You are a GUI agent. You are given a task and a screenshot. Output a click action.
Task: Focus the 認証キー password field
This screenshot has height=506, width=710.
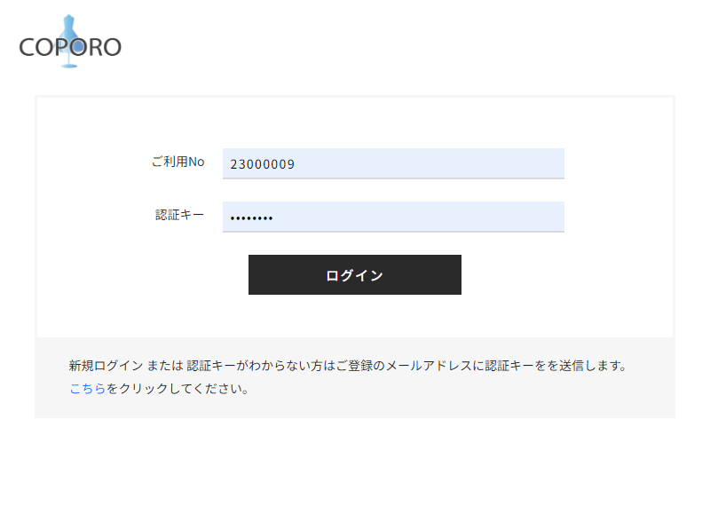click(x=393, y=217)
